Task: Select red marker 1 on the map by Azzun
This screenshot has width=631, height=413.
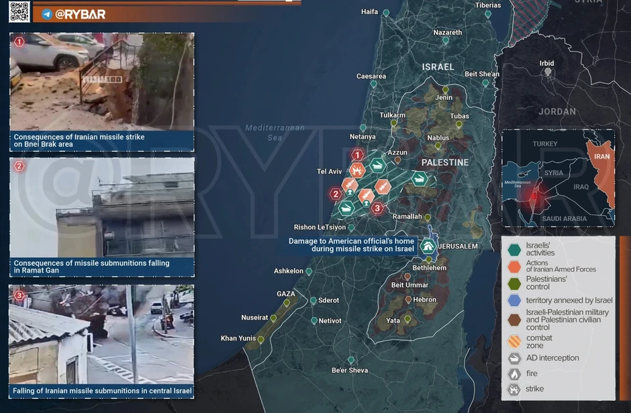Action: coord(357,154)
